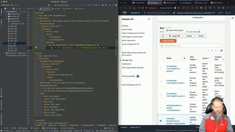Expand the bootscript folder in project tree

(6, 14)
